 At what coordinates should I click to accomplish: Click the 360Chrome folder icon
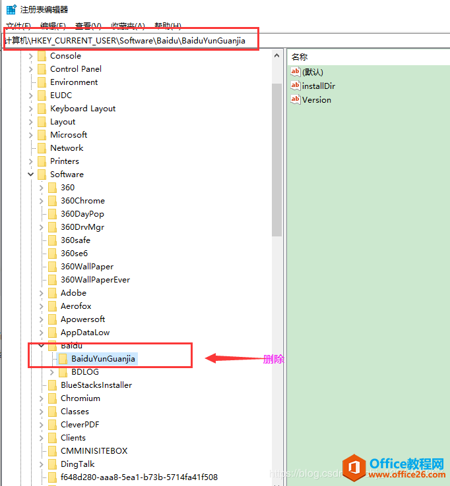coord(53,201)
